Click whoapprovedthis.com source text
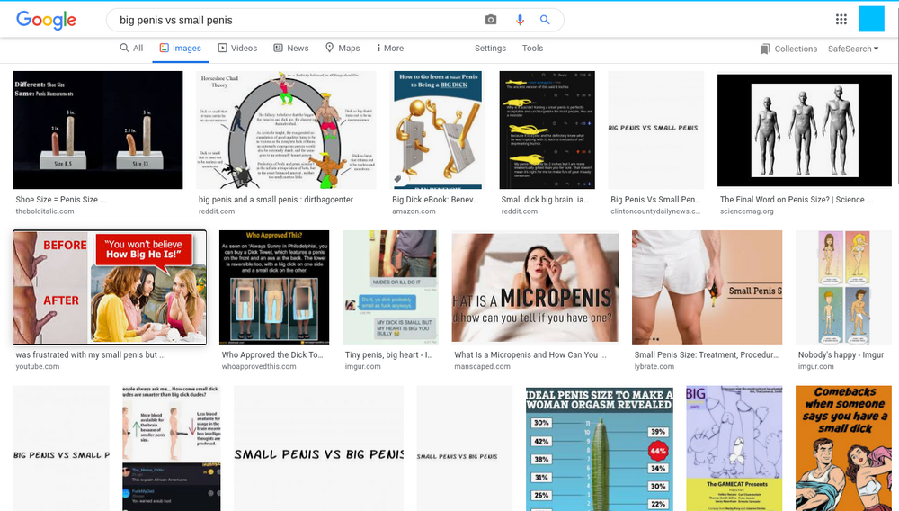899x511 pixels. click(259, 366)
